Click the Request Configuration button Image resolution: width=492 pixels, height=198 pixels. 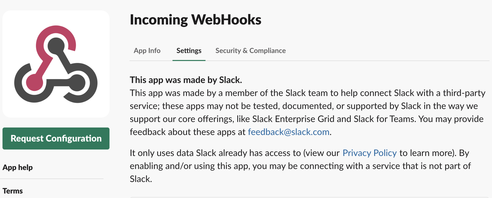[56, 138]
